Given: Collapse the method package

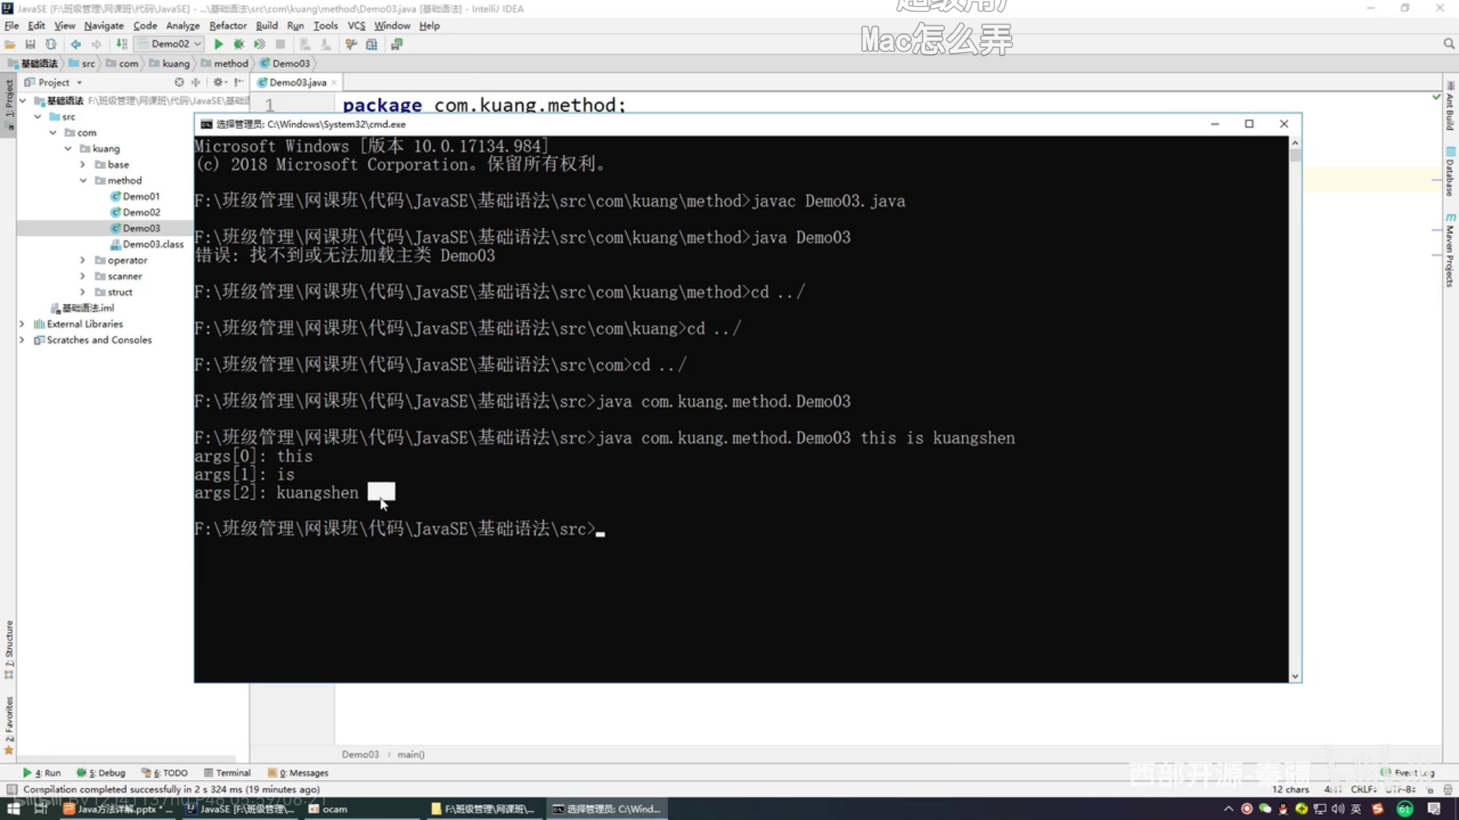Looking at the screenshot, I should tap(82, 181).
